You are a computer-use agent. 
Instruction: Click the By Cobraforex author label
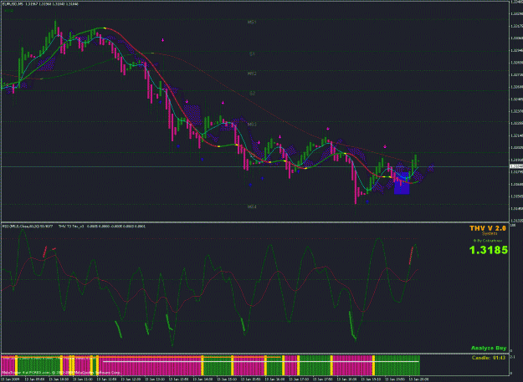point(488,241)
